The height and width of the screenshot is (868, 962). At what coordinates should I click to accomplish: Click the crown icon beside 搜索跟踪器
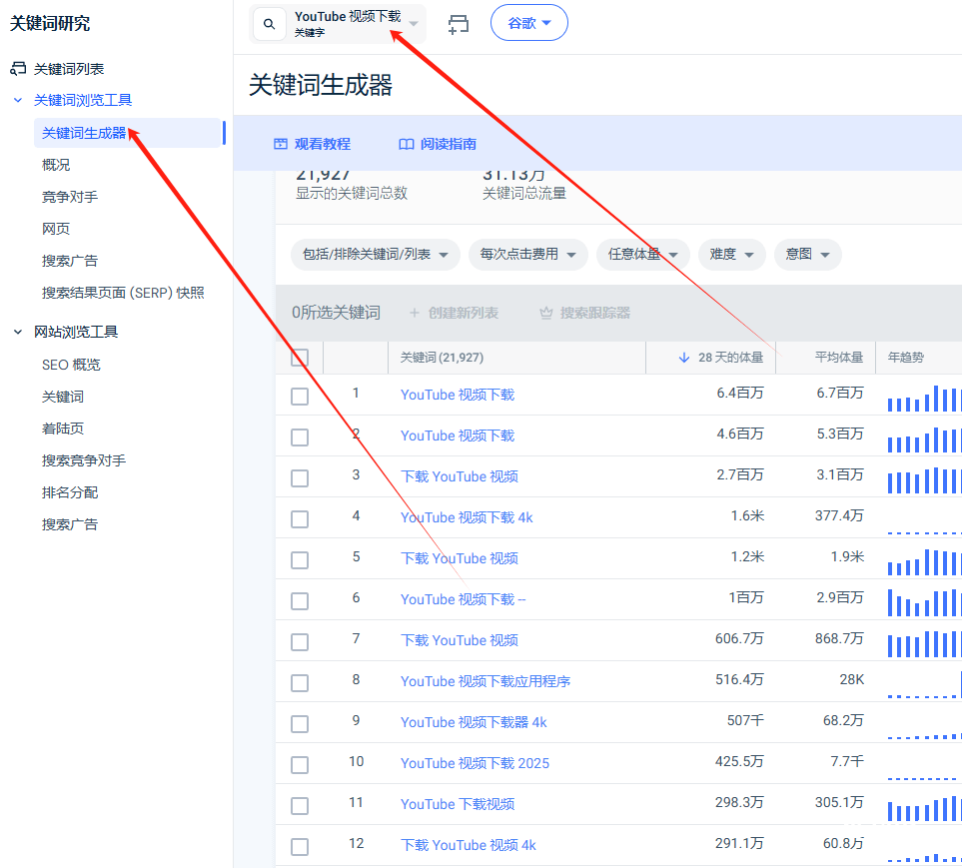[546, 313]
